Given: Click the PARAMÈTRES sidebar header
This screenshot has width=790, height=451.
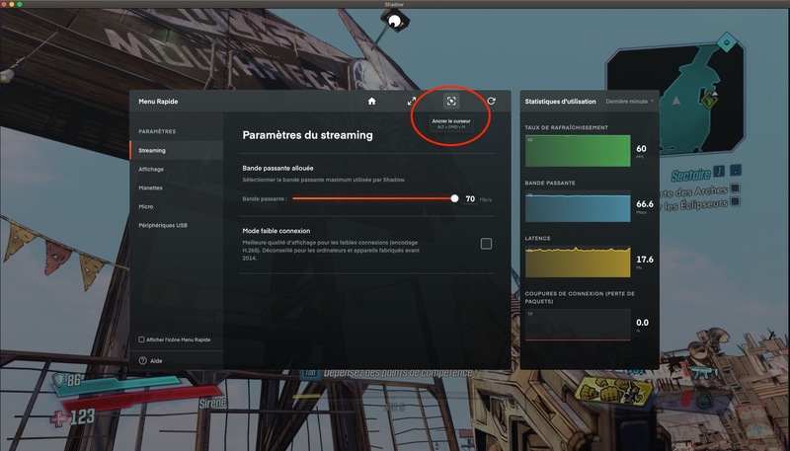Looking at the screenshot, I should (157, 131).
